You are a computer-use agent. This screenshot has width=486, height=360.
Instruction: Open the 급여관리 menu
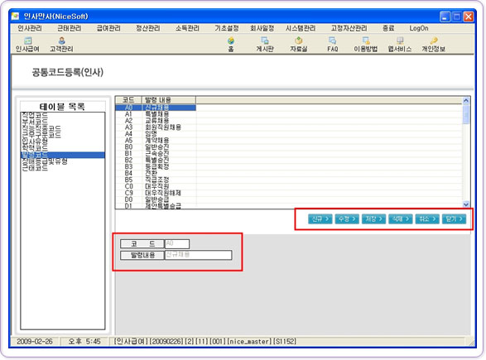108,28
